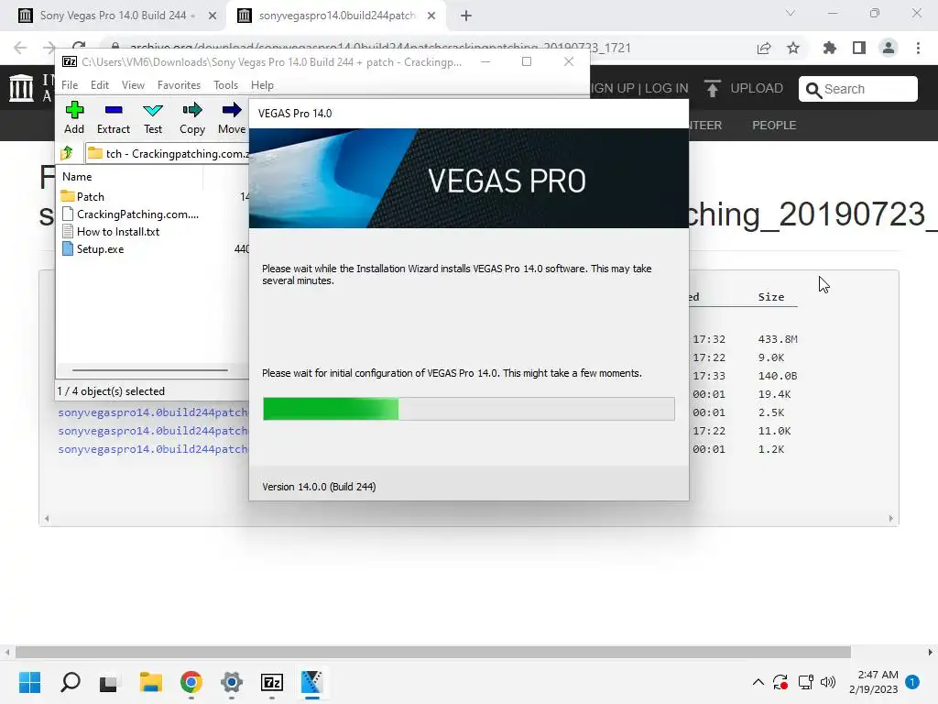Image resolution: width=938 pixels, height=704 pixels.
Task: Click LOG IN on archive.org
Action: [667, 89]
